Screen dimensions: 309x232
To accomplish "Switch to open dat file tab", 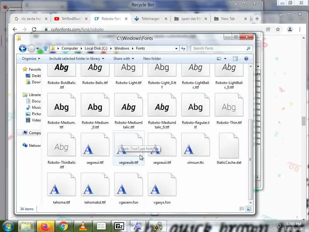I will (190, 19).
